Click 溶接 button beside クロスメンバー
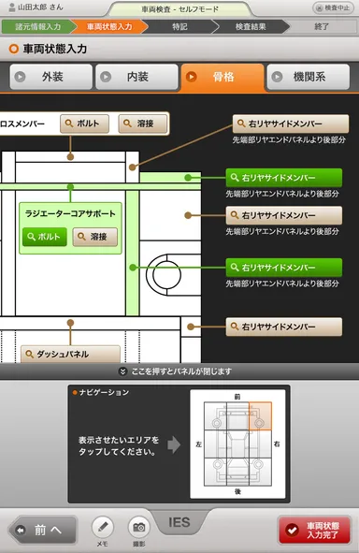Viewport: 359px width, 553px height. pyautogui.click(x=143, y=124)
